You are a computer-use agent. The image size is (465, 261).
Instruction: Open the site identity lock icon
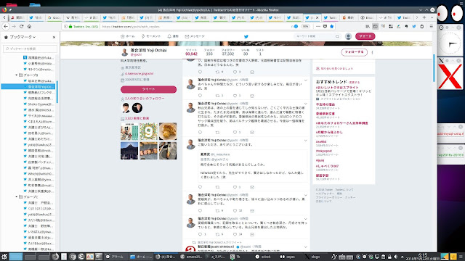point(70,27)
